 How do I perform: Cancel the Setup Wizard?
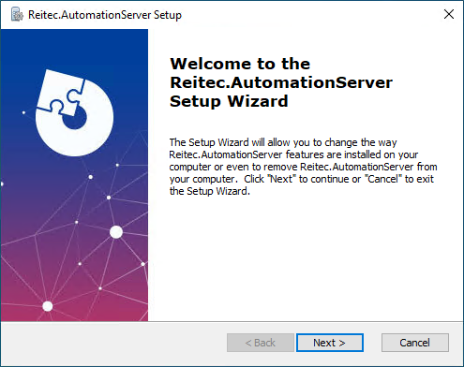(415, 343)
